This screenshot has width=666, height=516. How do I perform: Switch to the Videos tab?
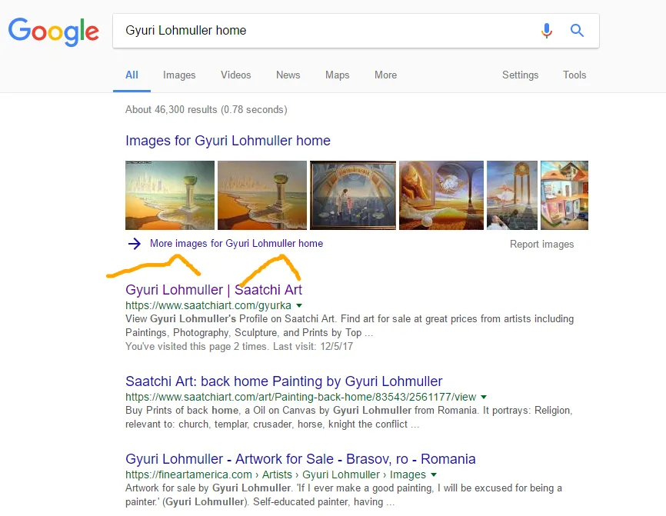click(x=235, y=75)
